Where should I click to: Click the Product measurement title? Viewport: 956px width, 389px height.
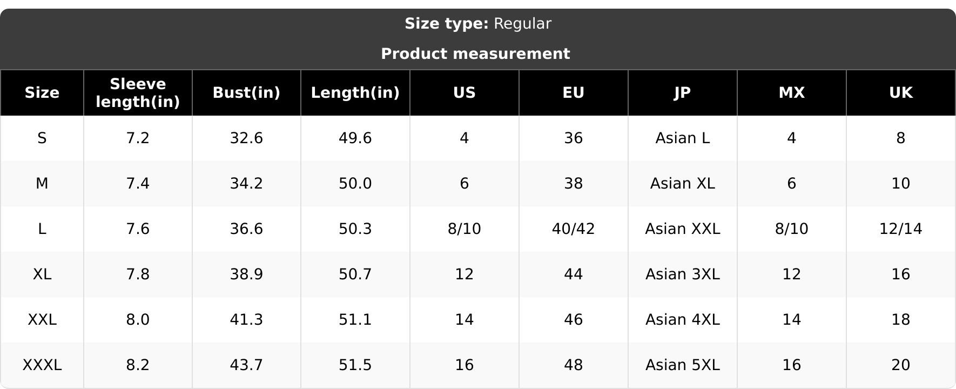point(475,54)
